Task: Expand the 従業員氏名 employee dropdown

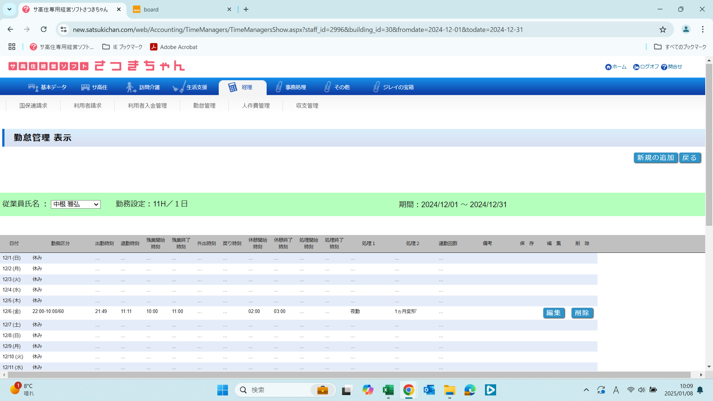Action: [x=76, y=204]
